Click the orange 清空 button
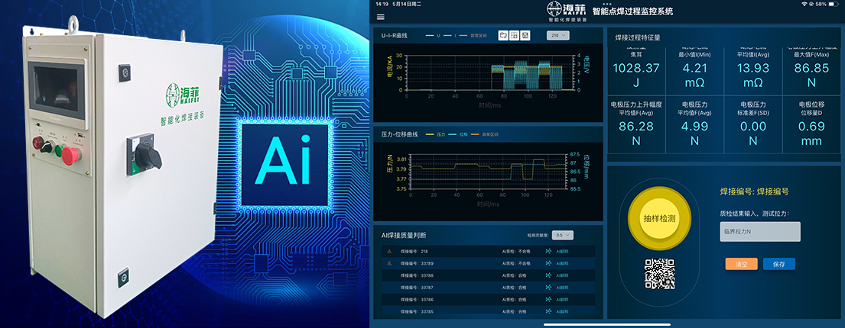Image resolution: width=845 pixels, height=328 pixels. (741, 264)
